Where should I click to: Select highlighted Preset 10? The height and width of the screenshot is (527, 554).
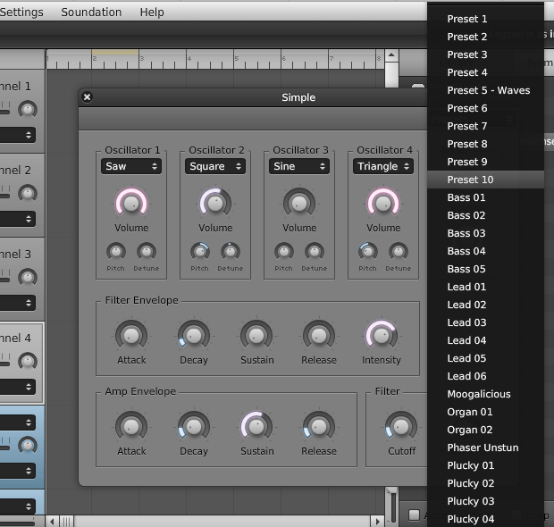pyautogui.click(x=485, y=180)
